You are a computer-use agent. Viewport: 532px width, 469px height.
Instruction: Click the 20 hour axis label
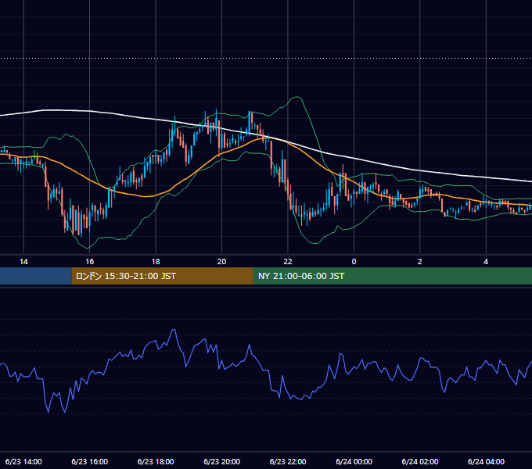pyautogui.click(x=221, y=262)
